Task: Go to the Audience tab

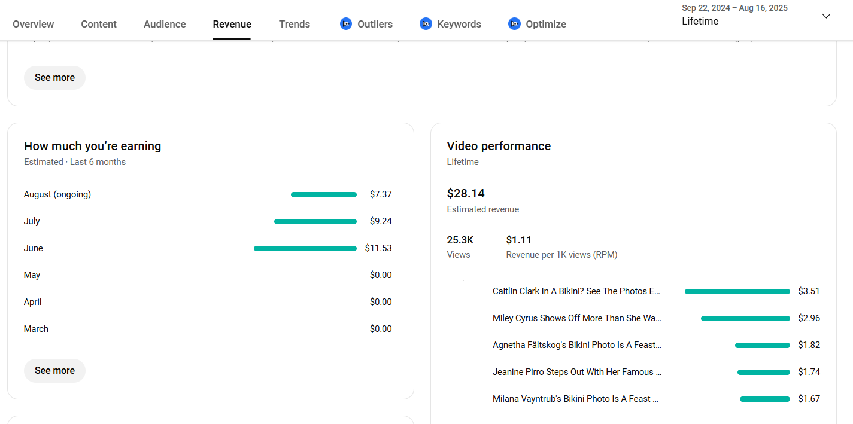Action: click(165, 24)
